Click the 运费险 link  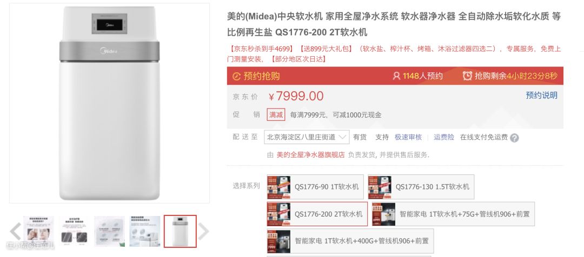coord(444,137)
